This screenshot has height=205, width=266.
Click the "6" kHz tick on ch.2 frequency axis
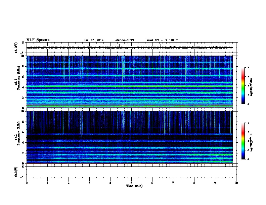tap(23, 132)
